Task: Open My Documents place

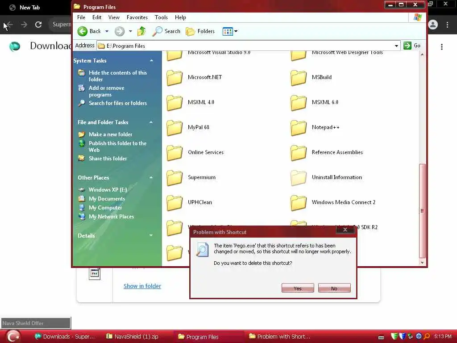Action: (x=107, y=199)
